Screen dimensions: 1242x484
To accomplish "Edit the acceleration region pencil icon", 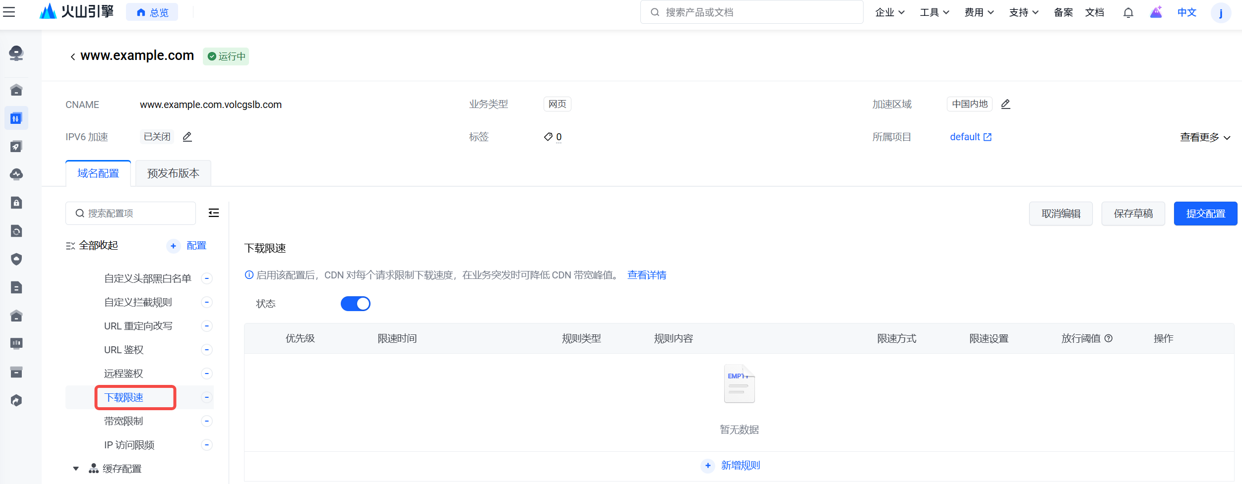I will (x=1005, y=104).
